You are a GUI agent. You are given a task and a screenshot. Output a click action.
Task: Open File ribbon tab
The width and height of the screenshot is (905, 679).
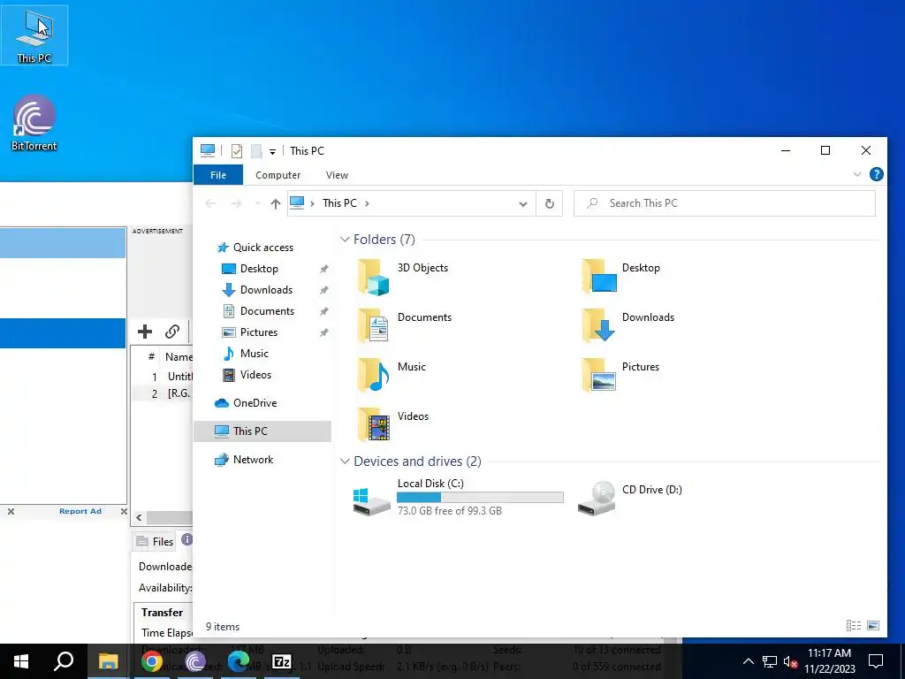(x=218, y=175)
